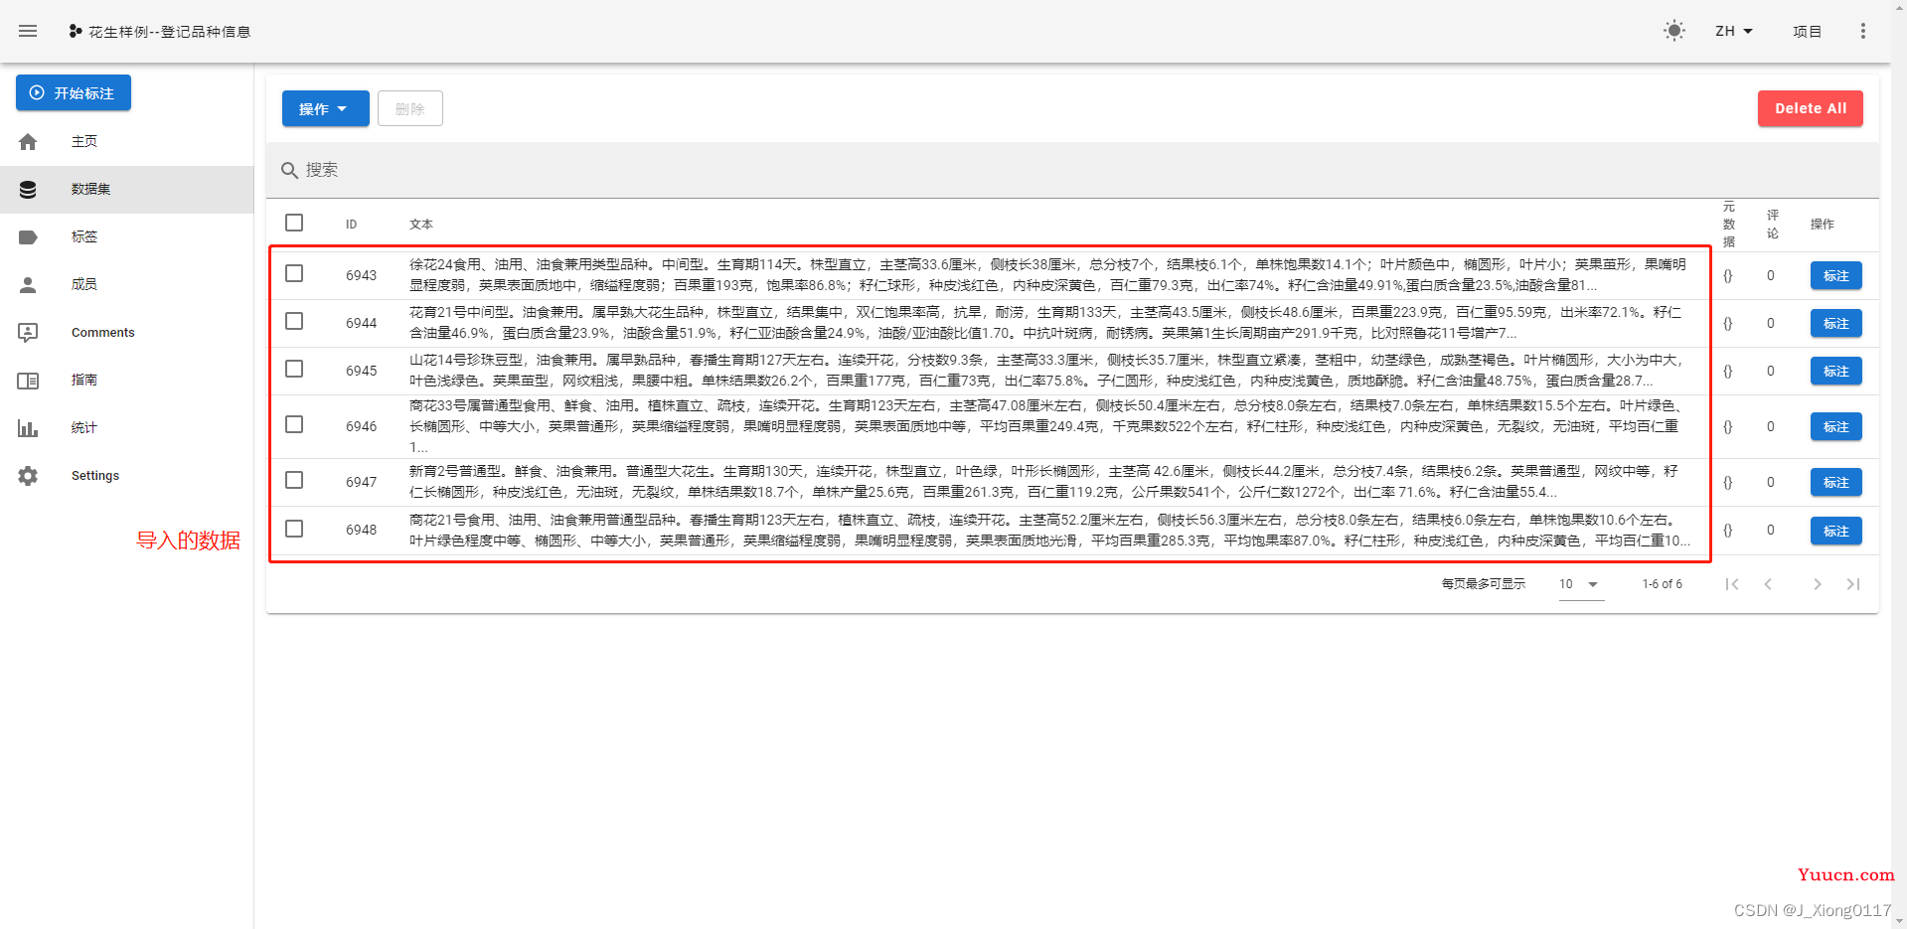Open the three-dot more options menu

pyautogui.click(x=1863, y=31)
